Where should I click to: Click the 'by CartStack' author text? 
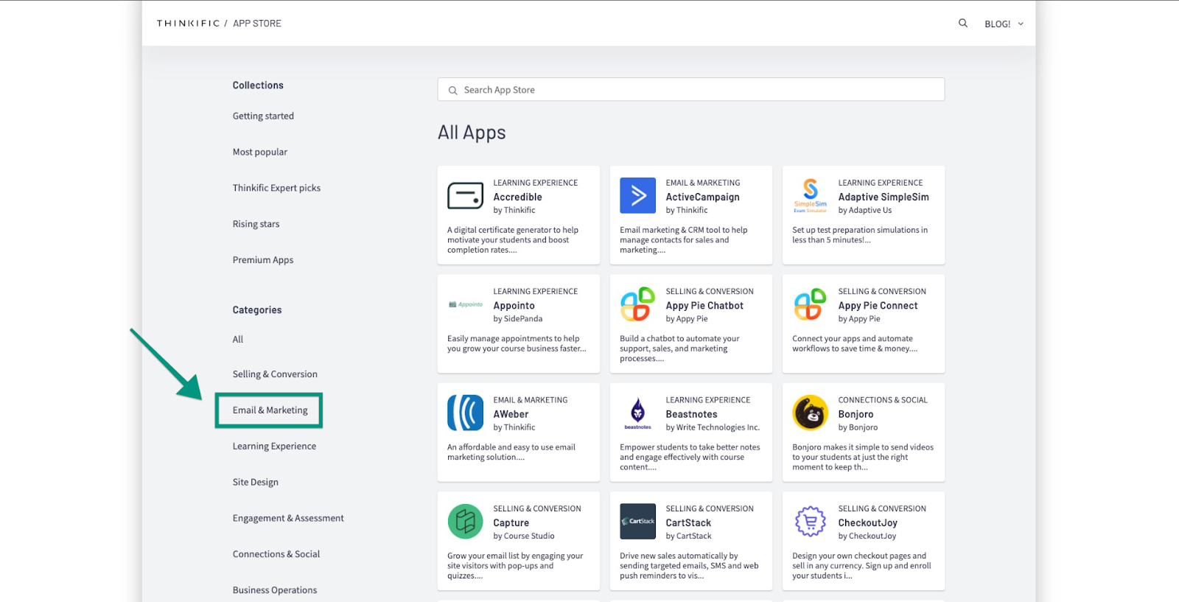(x=688, y=536)
